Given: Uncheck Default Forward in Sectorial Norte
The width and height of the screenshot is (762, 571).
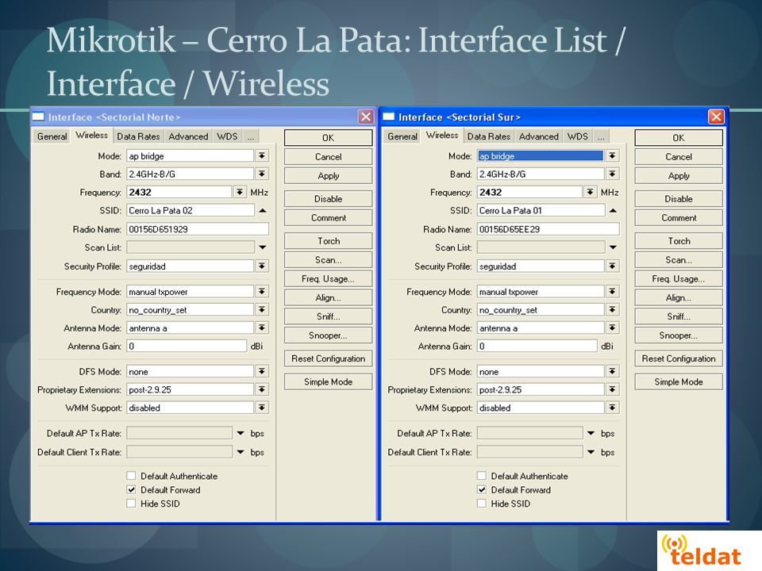Looking at the screenshot, I should click(131, 489).
